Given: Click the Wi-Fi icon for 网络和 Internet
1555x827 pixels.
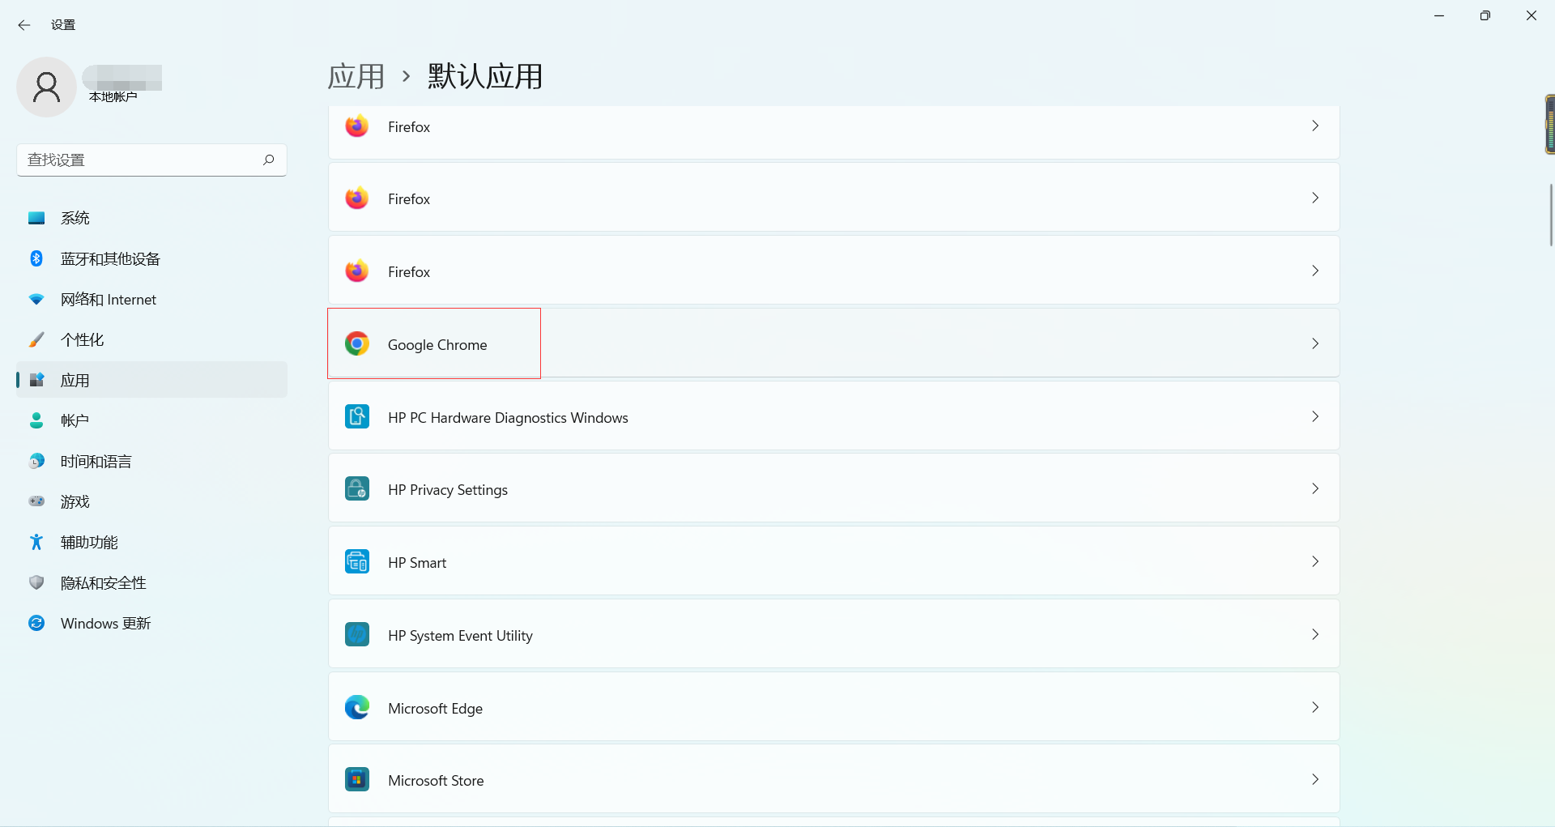Looking at the screenshot, I should tap(36, 299).
